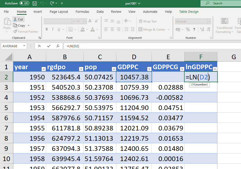Open the Table Design tab
Image resolution: width=241 pixels, height=169 pixels.
click(189, 12)
